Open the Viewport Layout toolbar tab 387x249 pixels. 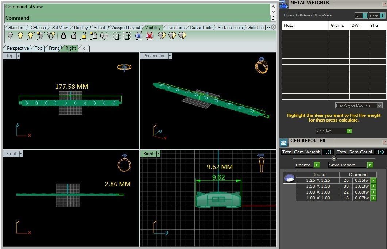click(x=125, y=28)
